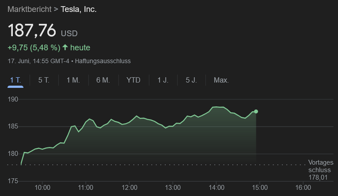Screen dimensions: 338x196
Task: Switch to the 5 T. range tab
Action: pos(44,80)
